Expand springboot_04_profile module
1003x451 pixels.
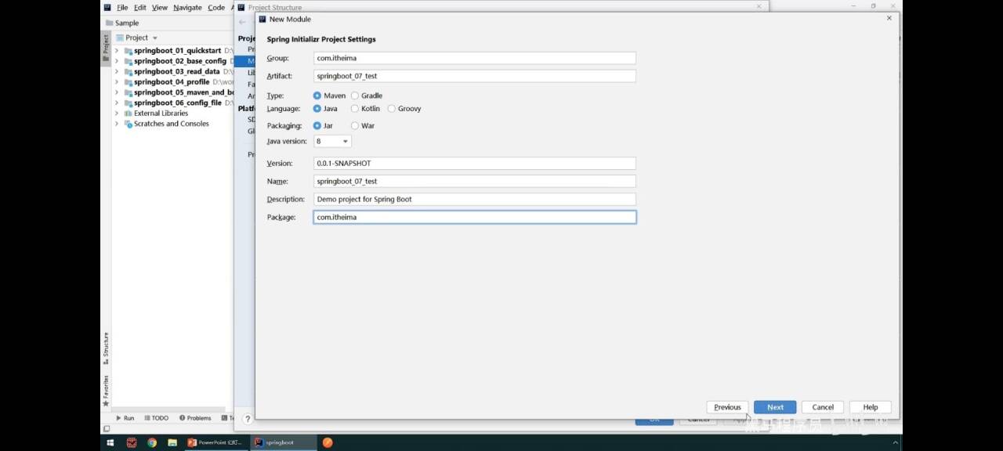(x=117, y=82)
